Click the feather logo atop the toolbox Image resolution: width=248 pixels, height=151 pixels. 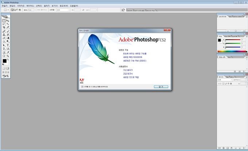(x=6, y=16)
